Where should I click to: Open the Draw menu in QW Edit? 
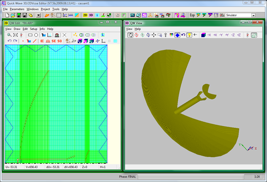tap(17, 29)
